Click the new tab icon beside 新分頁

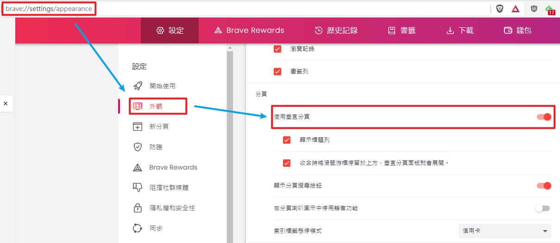(138, 127)
